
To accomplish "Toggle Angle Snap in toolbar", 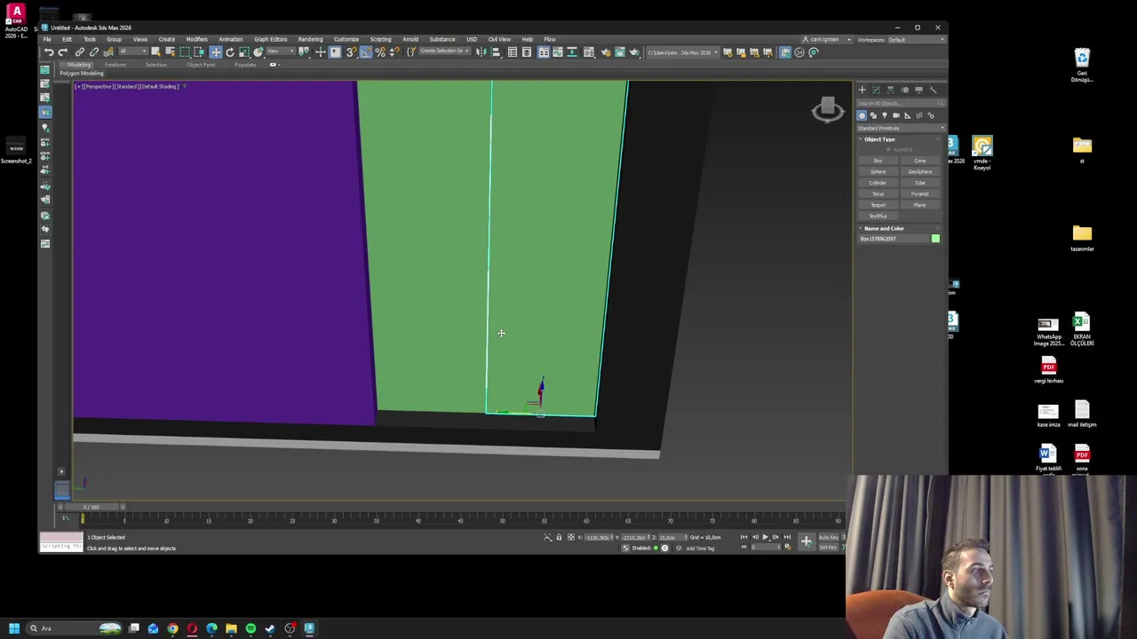I will (x=365, y=51).
